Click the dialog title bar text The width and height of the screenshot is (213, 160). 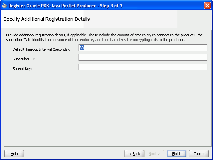point(65,6)
